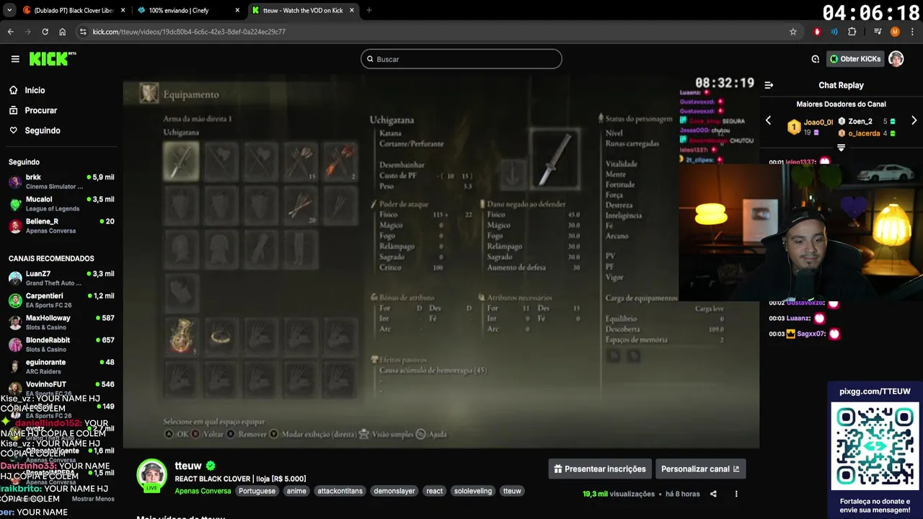
Task: Open a new browser tab
Action: point(368,10)
